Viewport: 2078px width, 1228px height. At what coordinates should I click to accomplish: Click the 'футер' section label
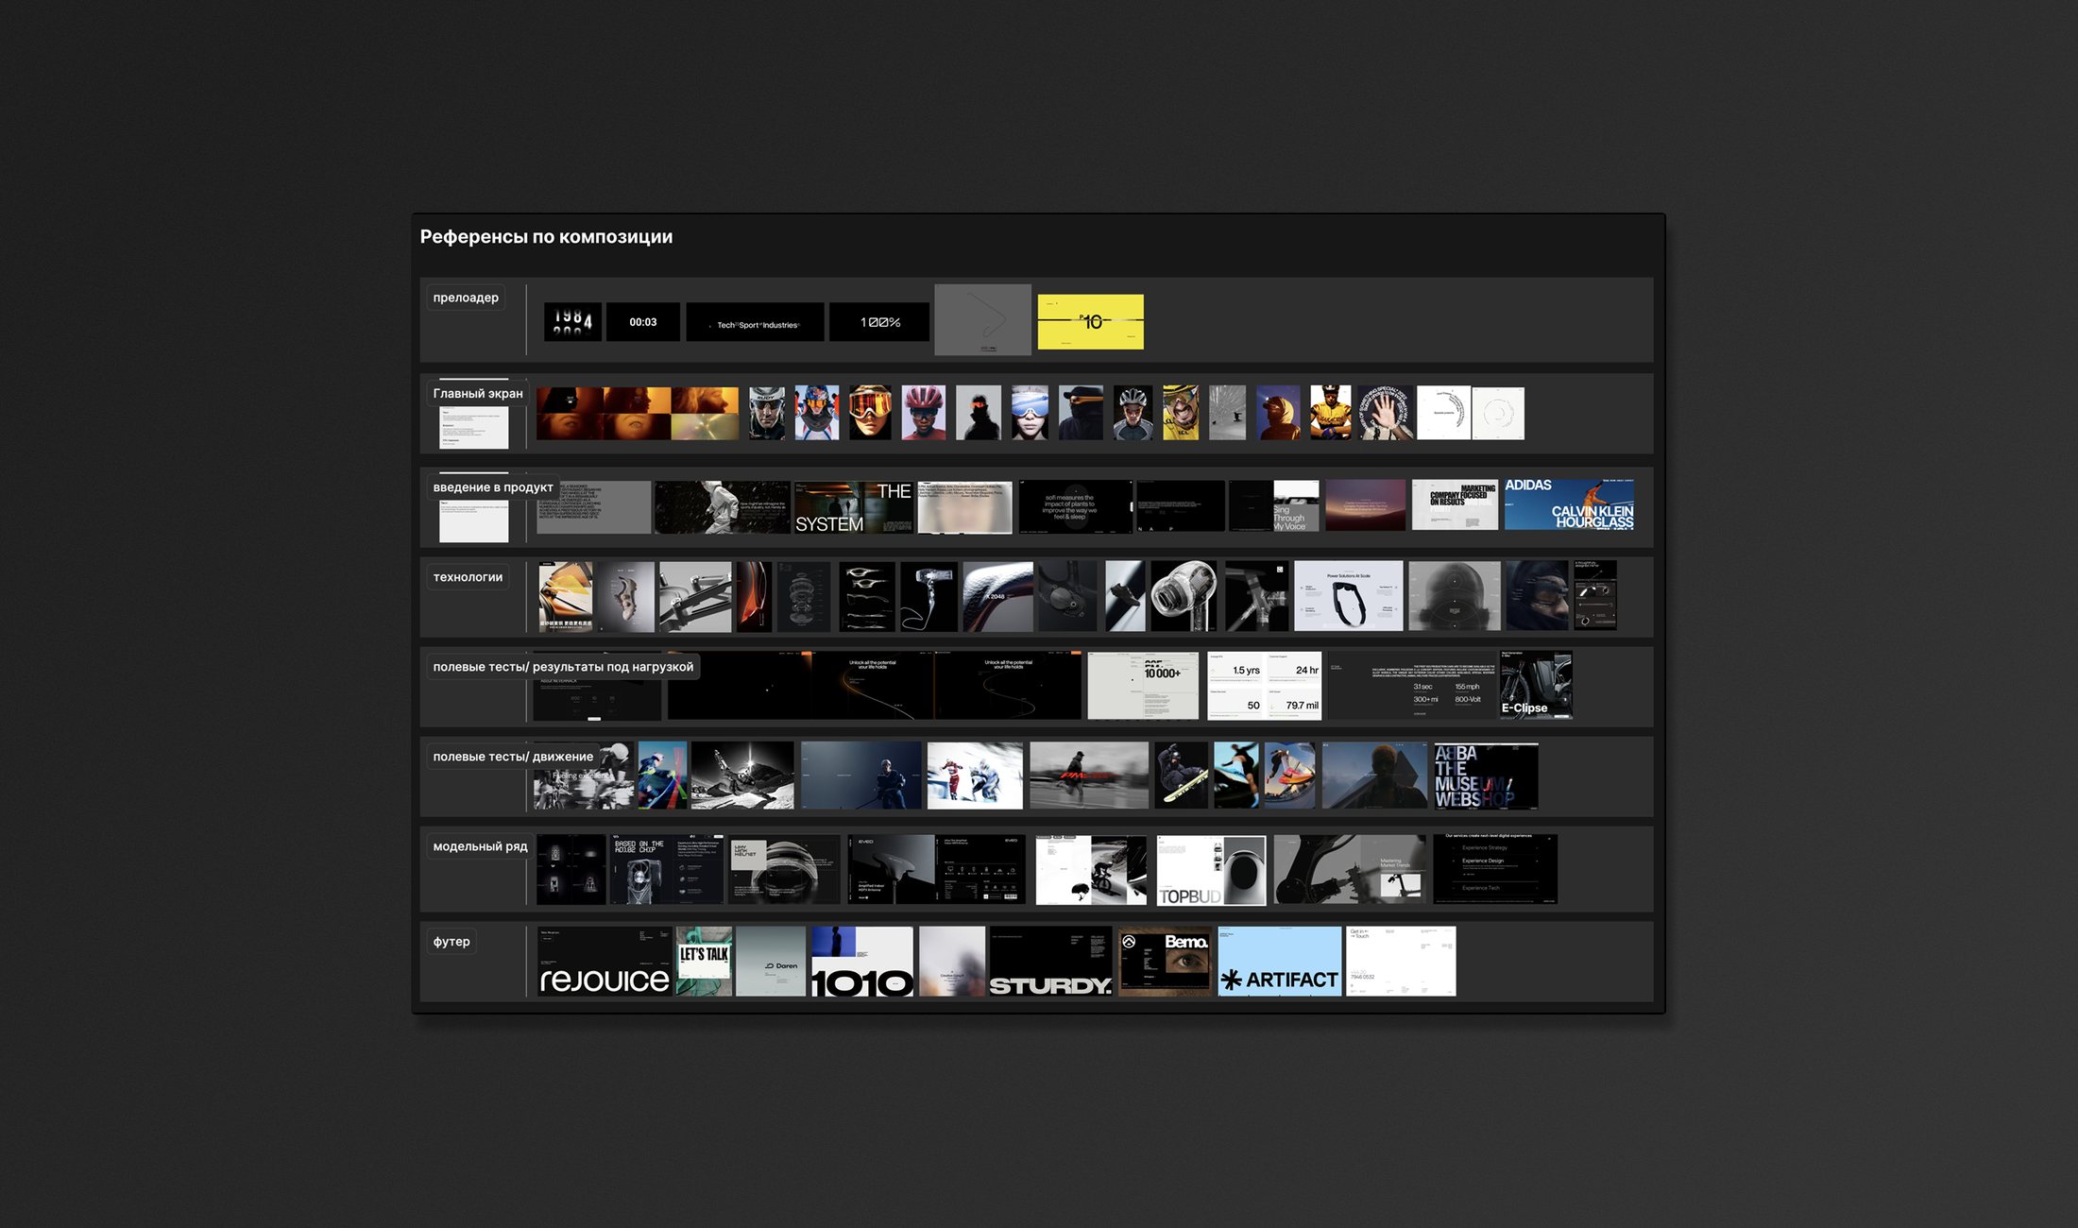[451, 942]
